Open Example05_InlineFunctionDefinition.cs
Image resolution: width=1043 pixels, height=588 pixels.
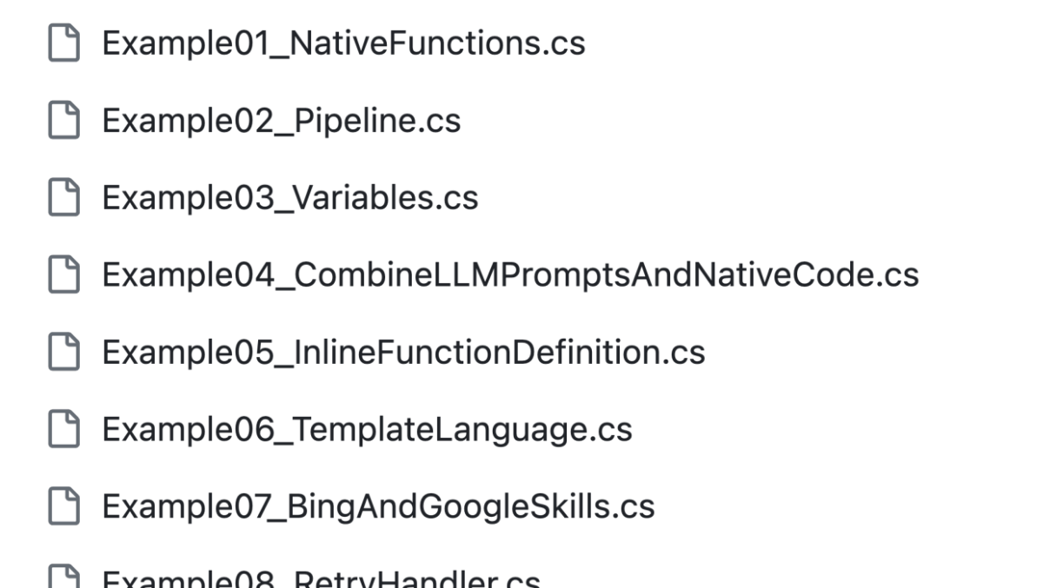click(403, 352)
